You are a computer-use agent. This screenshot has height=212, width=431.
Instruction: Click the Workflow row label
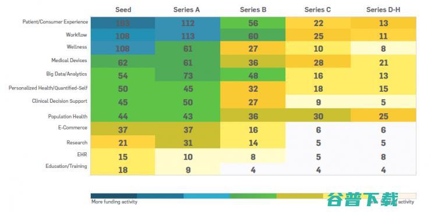tap(76, 35)
